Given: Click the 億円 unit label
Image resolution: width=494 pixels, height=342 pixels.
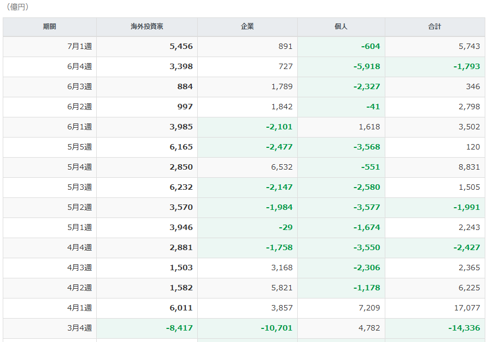Looking at the screenshot, I should click(x=17, y=7).
